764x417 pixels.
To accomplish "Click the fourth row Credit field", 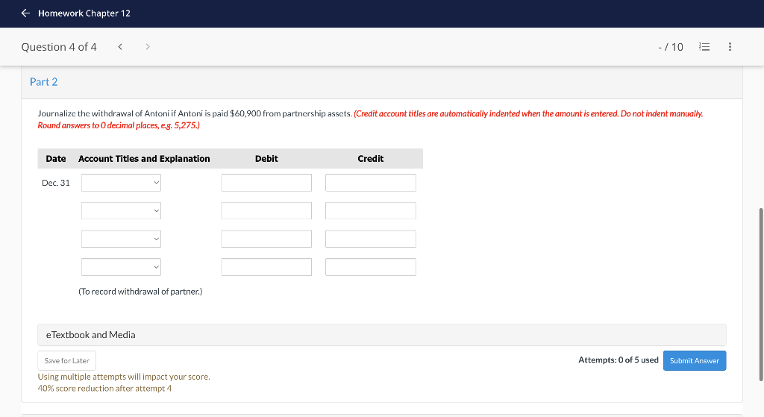I will coord(371,267).
